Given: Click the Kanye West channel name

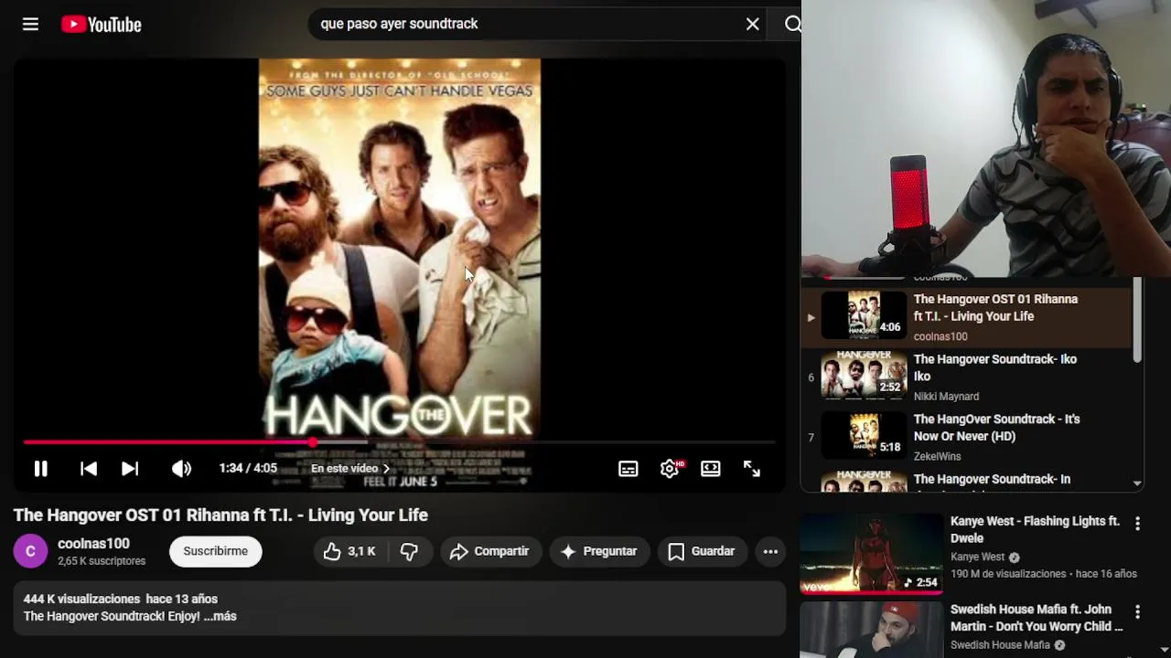Looking at the screenshot, I should [x=977, y=557].
